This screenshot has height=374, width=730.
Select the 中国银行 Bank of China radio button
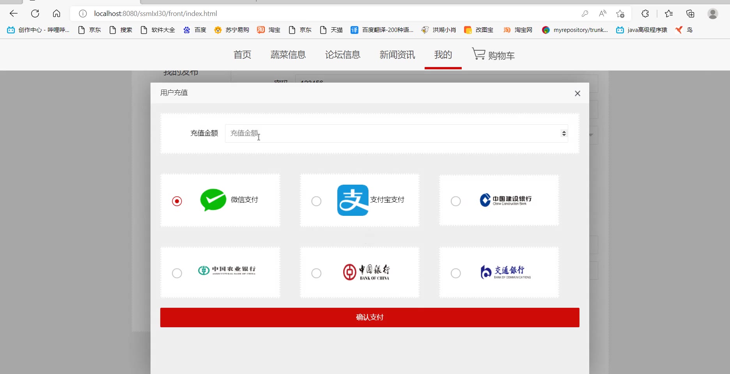point(316,273)
